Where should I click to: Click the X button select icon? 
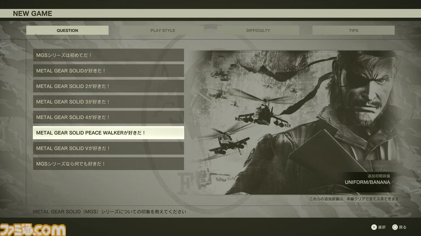374,227
